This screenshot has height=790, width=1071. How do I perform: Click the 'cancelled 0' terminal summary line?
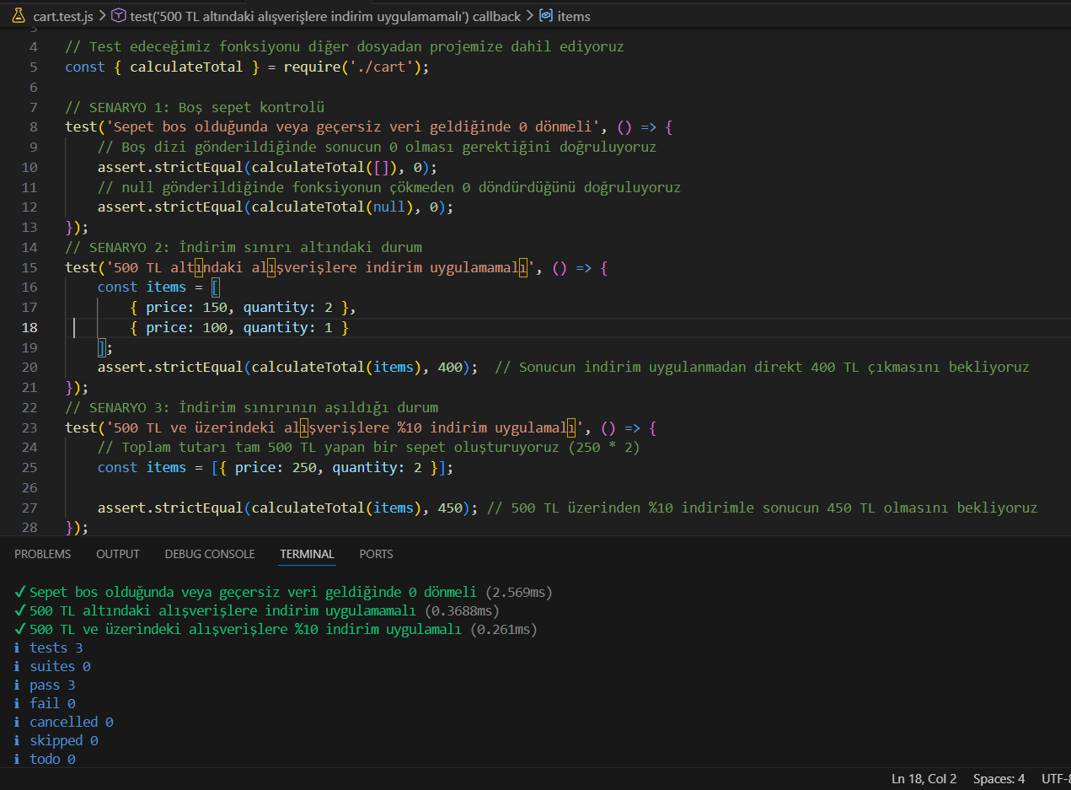[x=64, y=722]
